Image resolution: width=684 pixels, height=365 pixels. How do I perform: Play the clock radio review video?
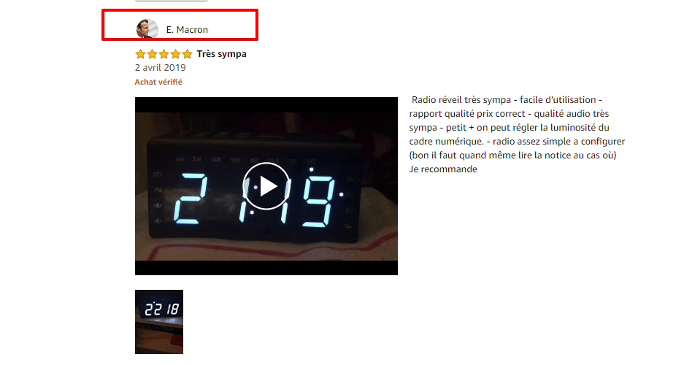266,186
